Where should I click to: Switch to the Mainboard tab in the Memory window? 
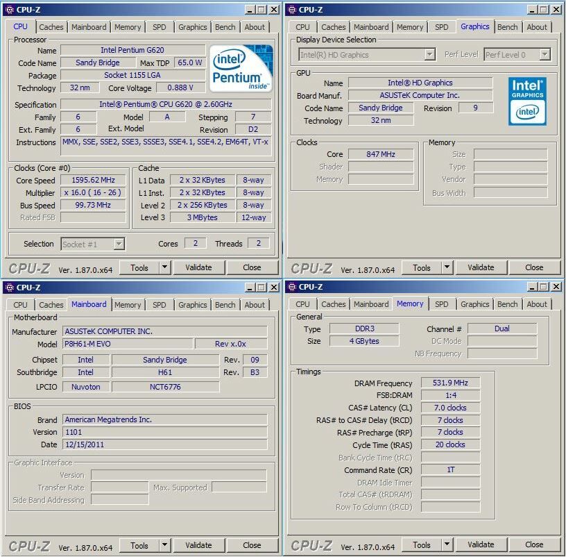click(x=371, y=304)
